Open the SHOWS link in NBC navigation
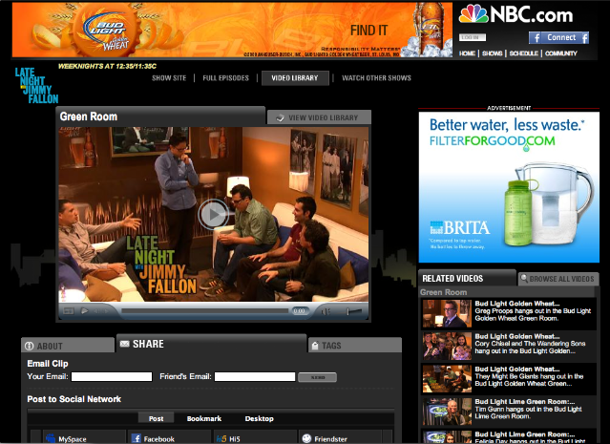Viewport: 610px width, 444px height. (493, 53)
